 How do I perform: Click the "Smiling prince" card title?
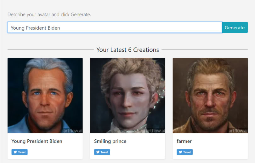click(x=110, y=141)
